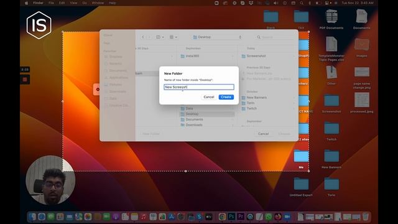The height and width of the screenshot is (224, 398).
Task: Select the TemplateMonster Topic Pages.xlsx file
Action: pyautogui.click(x=331, y=49)
